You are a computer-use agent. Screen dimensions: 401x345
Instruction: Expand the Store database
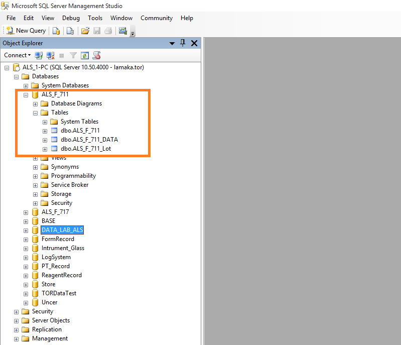pos(26,285)
